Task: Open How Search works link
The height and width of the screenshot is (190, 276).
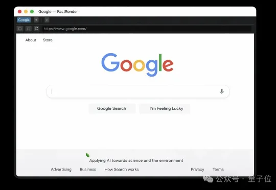Action: [122, 170]
